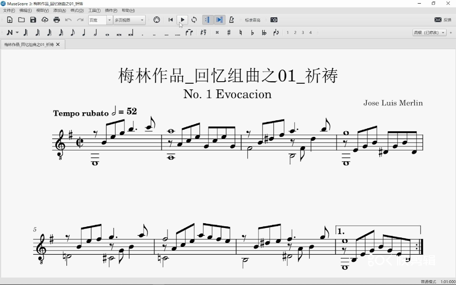Screen dimensions: 456x285
Task: Toggle play repeats button
Action: (x=207, y=20)
